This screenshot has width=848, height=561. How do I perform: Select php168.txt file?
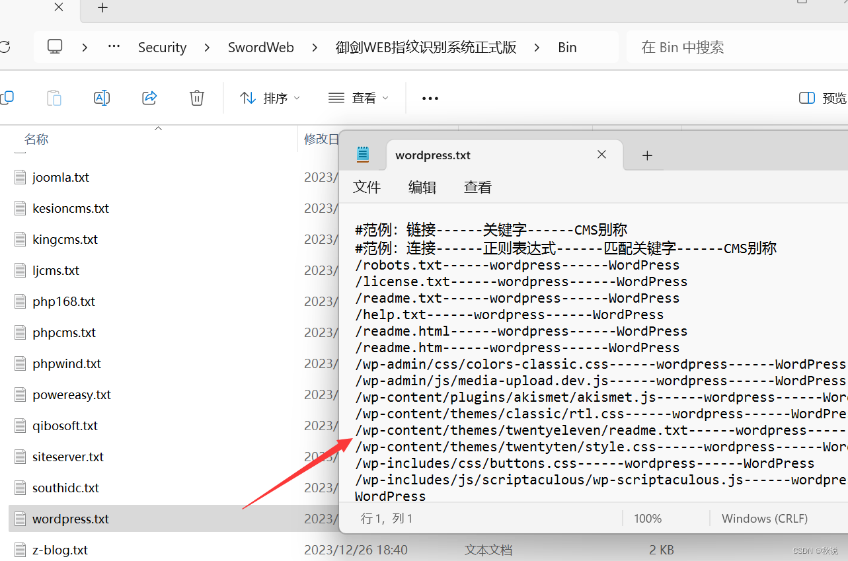tap(63, 301)
